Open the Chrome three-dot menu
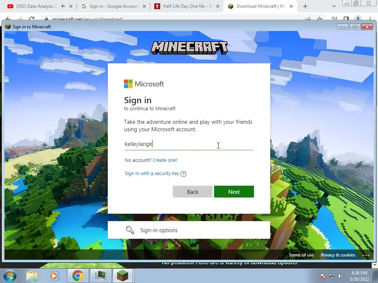This screenshot has width=378, height=283. [370, 18]
